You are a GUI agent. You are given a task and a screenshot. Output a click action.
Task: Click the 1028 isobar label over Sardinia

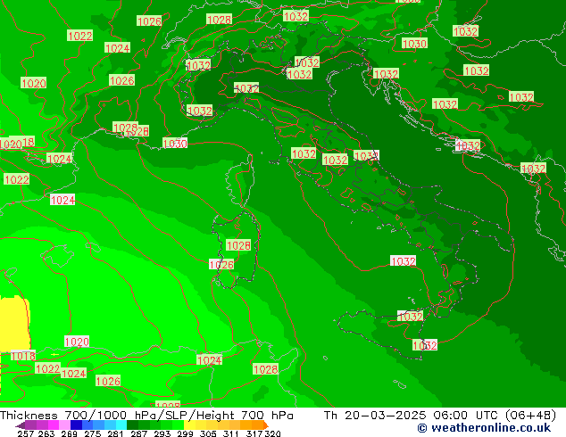238,245
